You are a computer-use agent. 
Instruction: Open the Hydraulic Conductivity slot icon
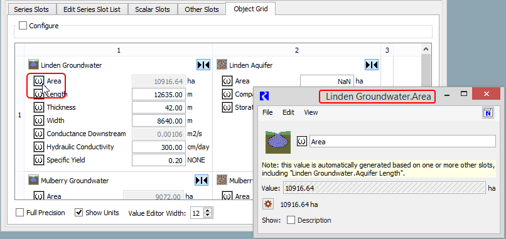39,147
